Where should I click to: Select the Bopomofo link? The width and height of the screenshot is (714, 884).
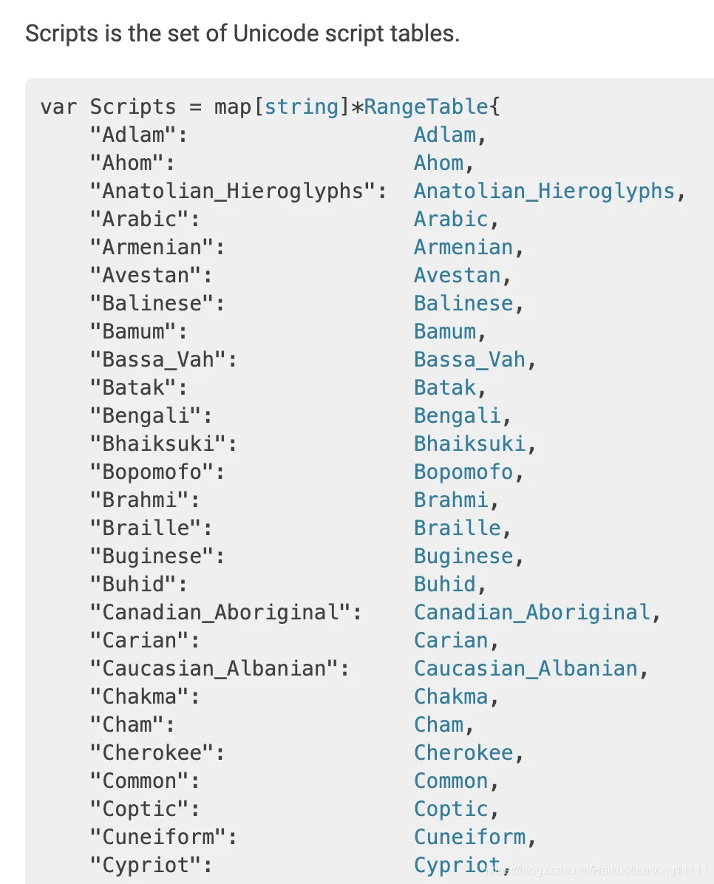click(x=463, y=472)
